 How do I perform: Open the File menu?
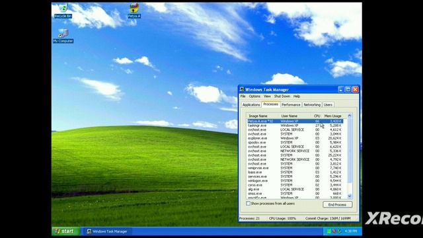[243, 97]
